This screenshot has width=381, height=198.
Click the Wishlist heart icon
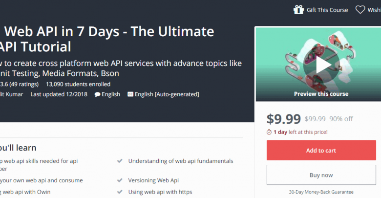click(360, 10)
